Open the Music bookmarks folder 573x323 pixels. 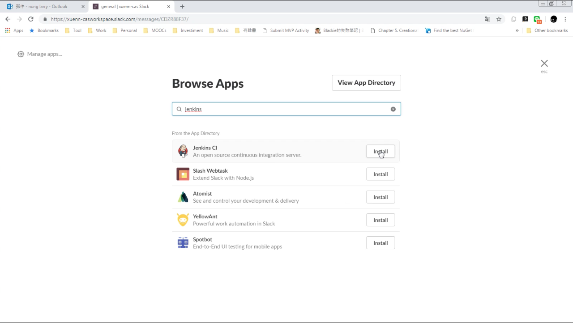[x=218, y=30]
